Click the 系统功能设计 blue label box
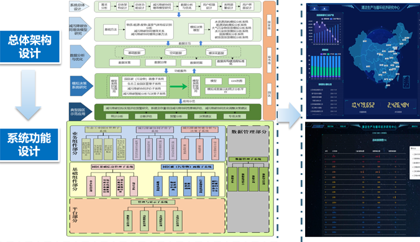 click(x=29, y=145)
